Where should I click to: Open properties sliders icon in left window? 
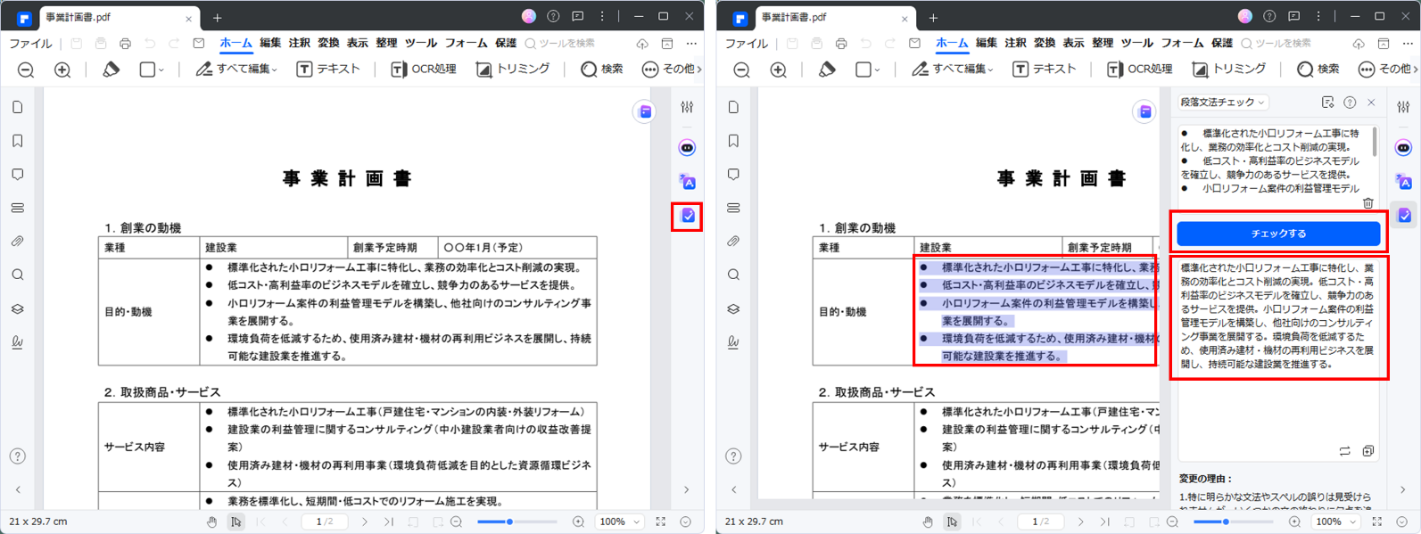click(687, 107)
